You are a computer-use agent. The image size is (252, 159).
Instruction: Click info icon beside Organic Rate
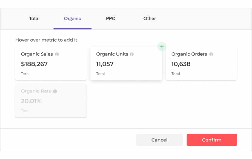55,91
